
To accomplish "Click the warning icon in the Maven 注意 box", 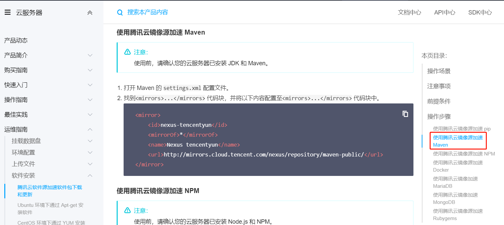I will [x=127, y=52].
